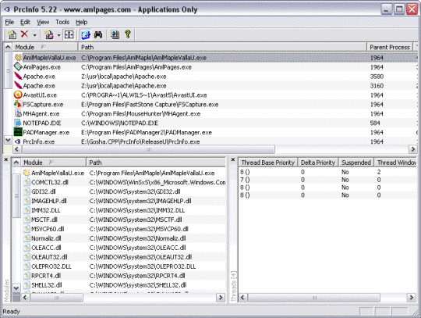Click the IMM32.DLL module icon

tap(27, 210)
